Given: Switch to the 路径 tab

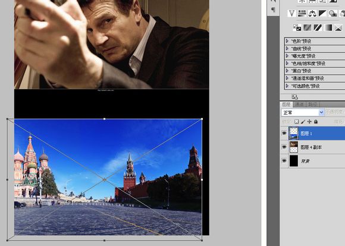Looking at the screenshot, I should click(312, 105).
